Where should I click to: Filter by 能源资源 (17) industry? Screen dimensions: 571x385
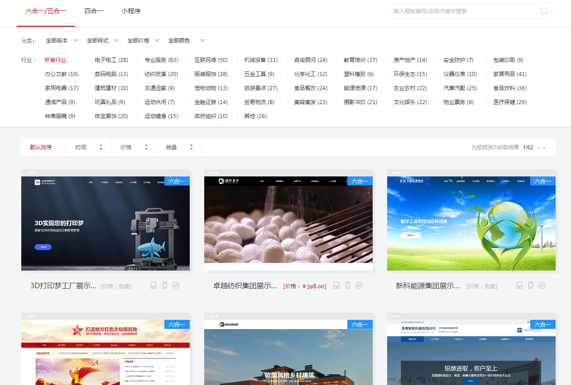tap(360, 88)
